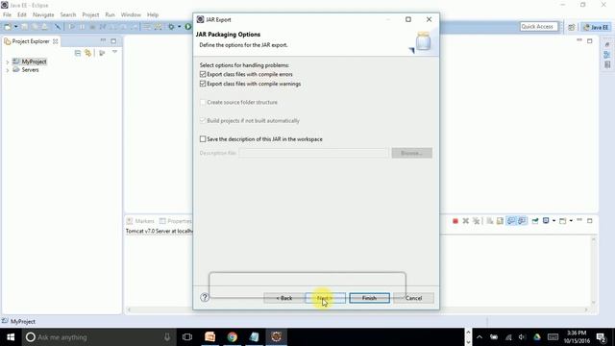Click the Browse button for description file

click(x=412, y=153)
